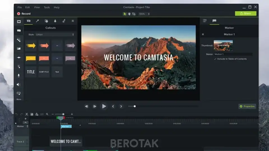Open the File menu

coord(20,7)
